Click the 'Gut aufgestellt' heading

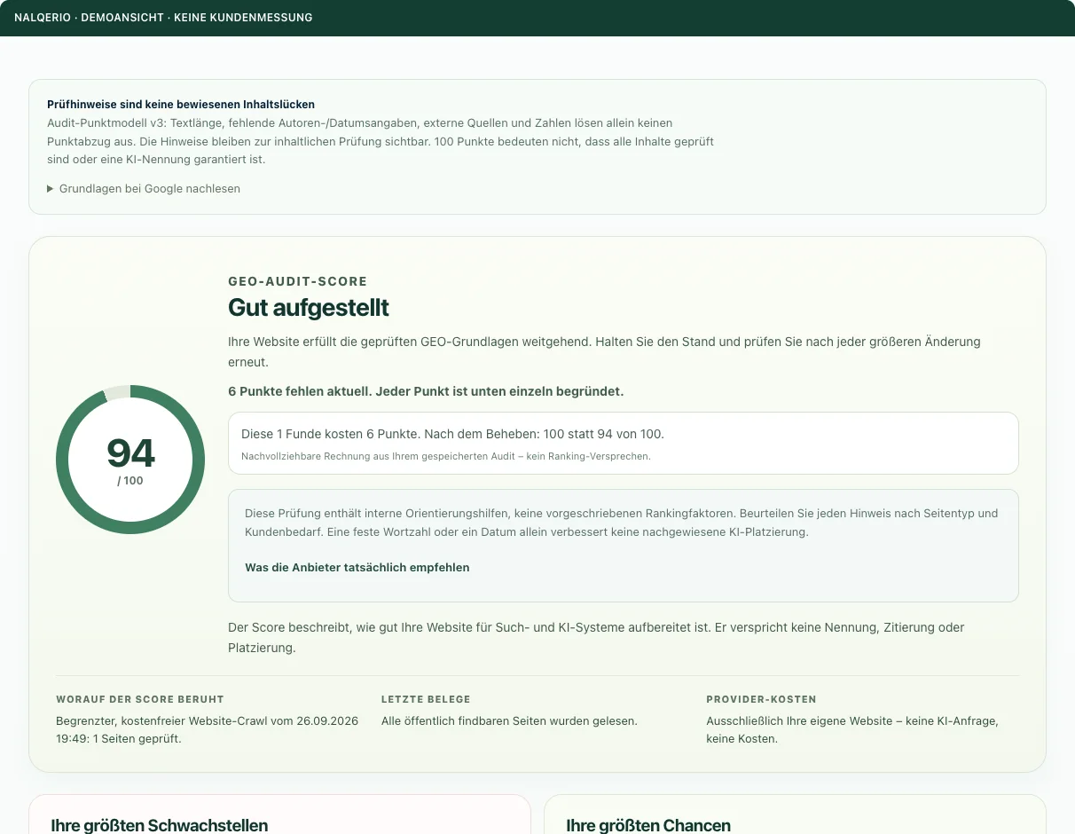tap(309, 308)
